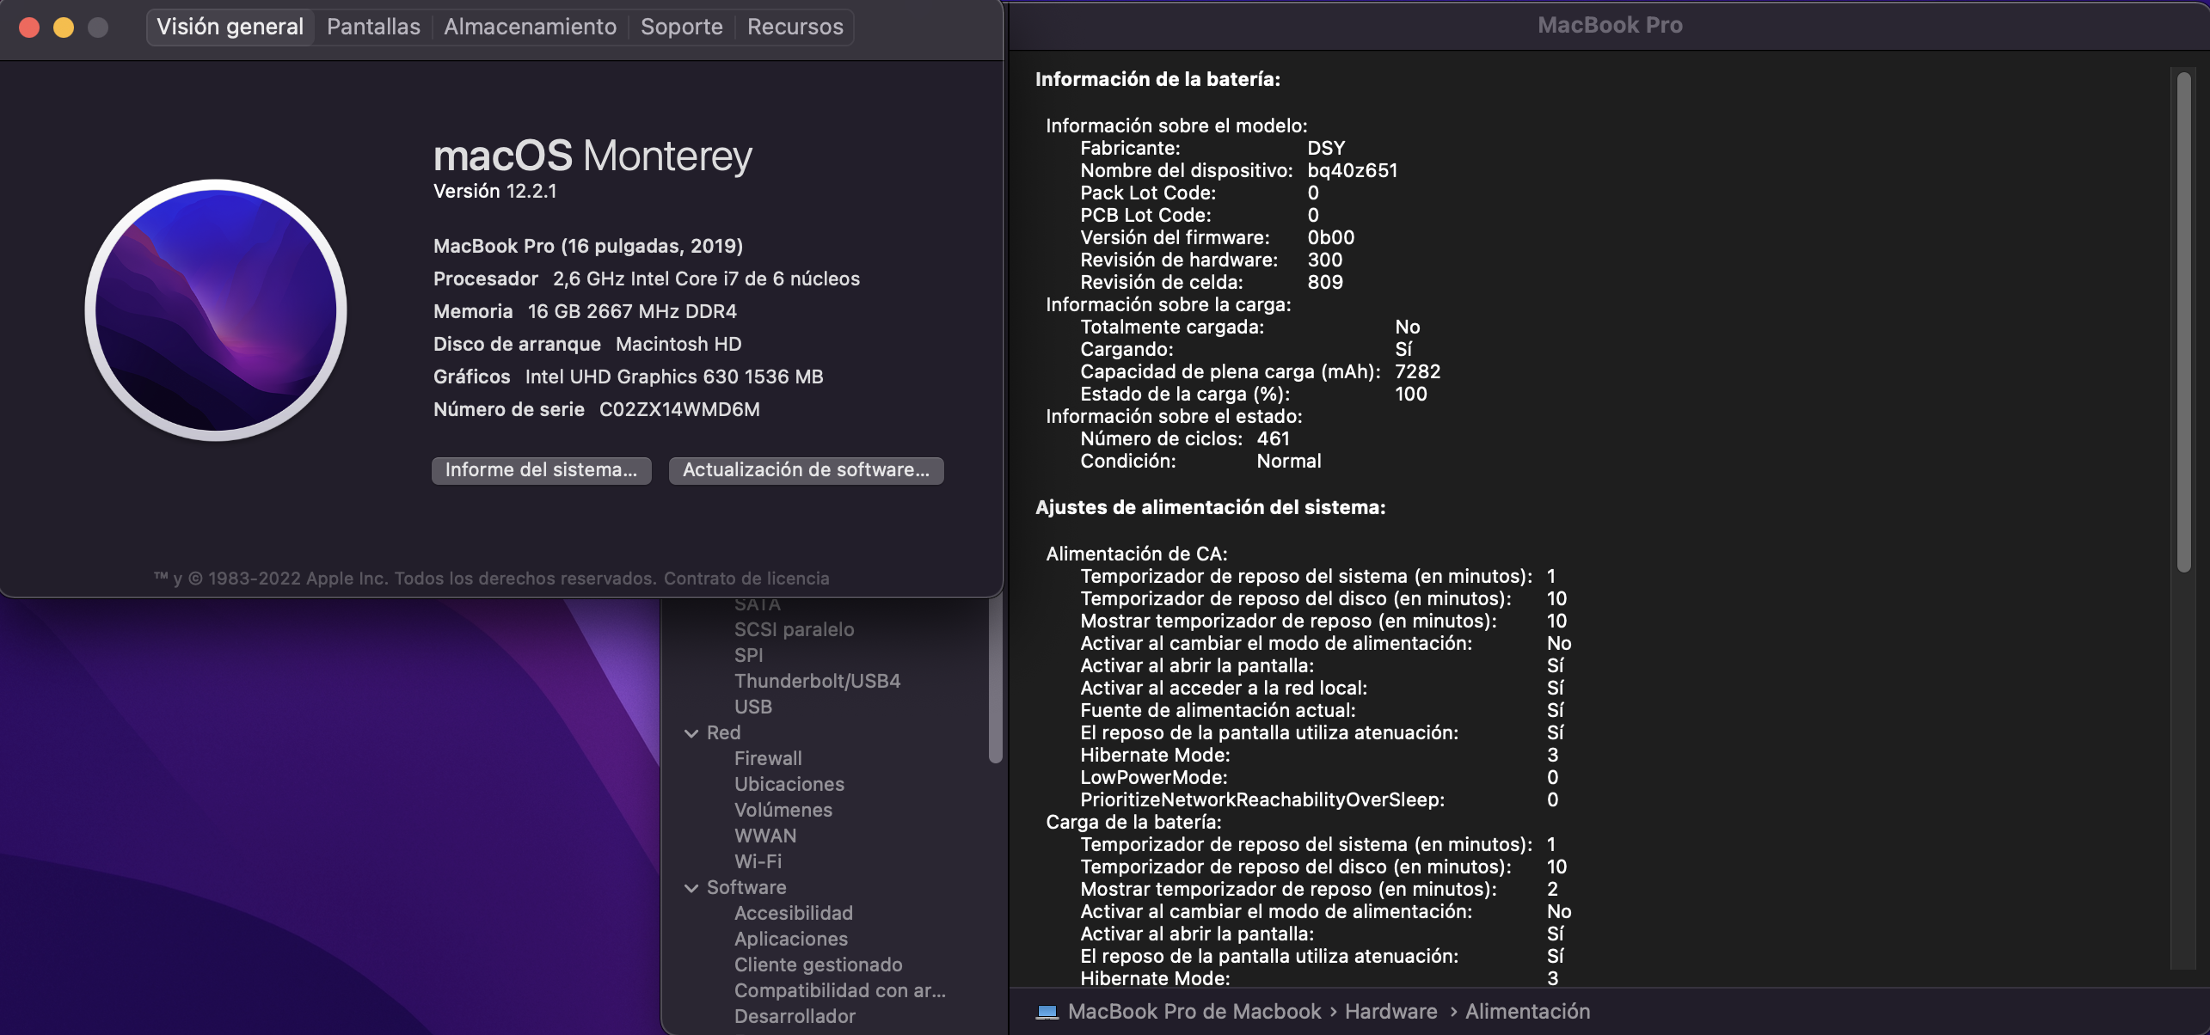Click the Disco de arranque Macintosh HD line
The width and height of the screenshot is (2210, 1035).
tap(586, 344)
